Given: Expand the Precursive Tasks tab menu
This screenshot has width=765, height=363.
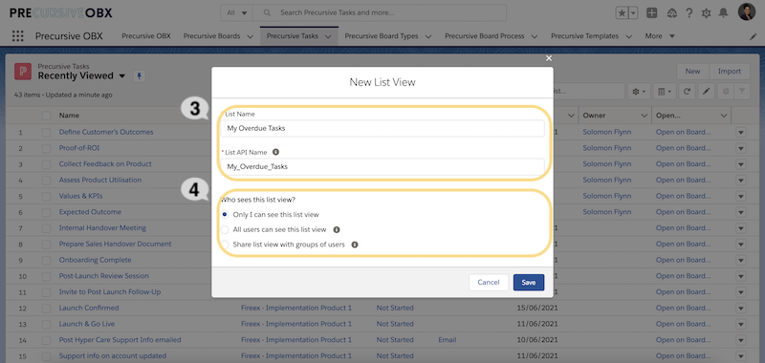Looking at the screenshot, I should click(x=328, y=36).
